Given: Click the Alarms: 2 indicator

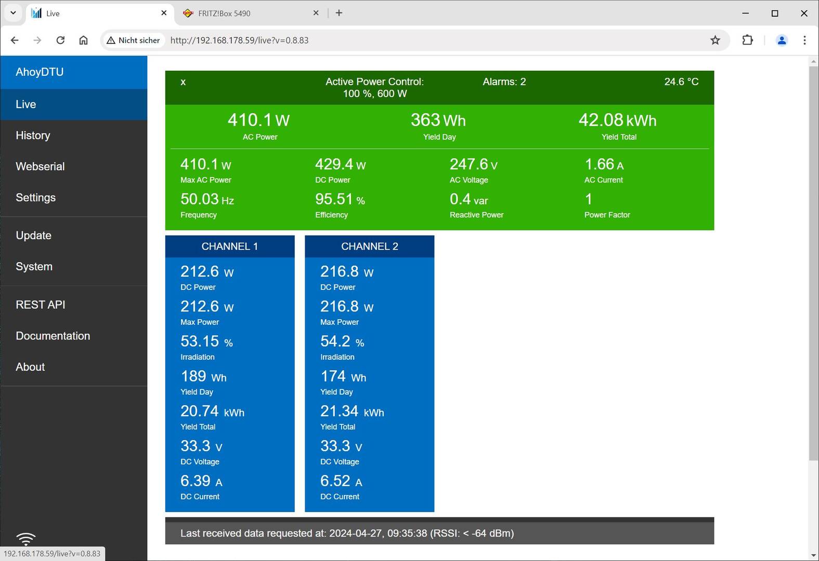Looking at the screenshot, I should point(504,82).
